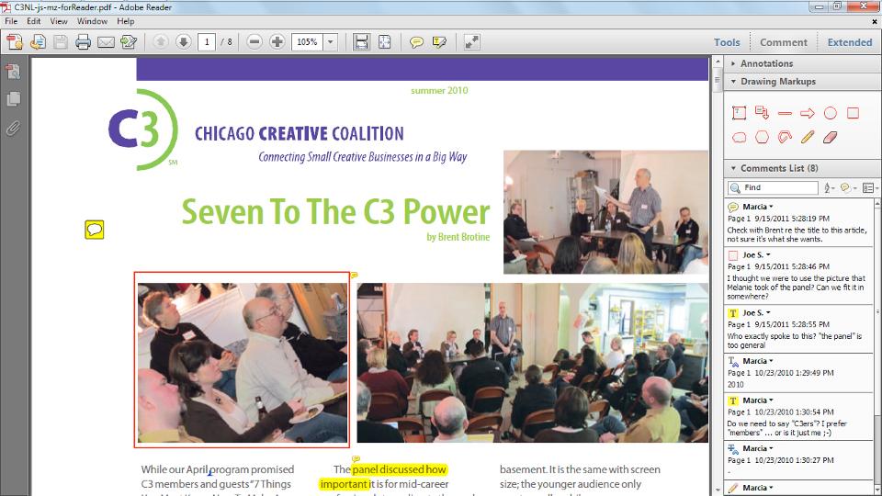
Task: Collapse the Drawing Markups section
Action: pos(802,82)
